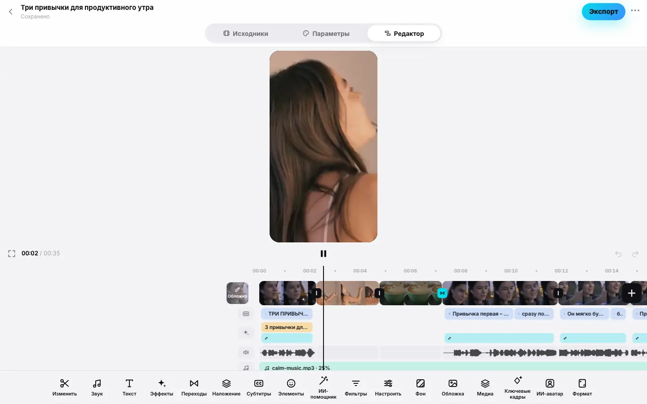Switch to the Исходники tab
The image size is (647, 404).
(246, 34)
